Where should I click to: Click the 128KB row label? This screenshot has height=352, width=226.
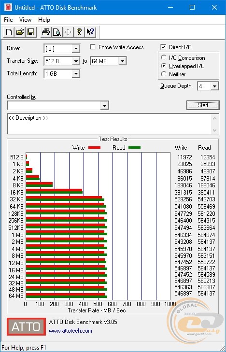coord(16,213)
